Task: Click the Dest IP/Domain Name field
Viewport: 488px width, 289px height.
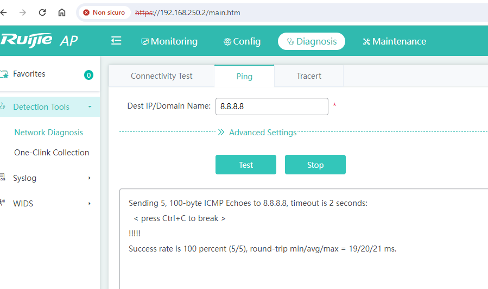Action: (272, 106)
